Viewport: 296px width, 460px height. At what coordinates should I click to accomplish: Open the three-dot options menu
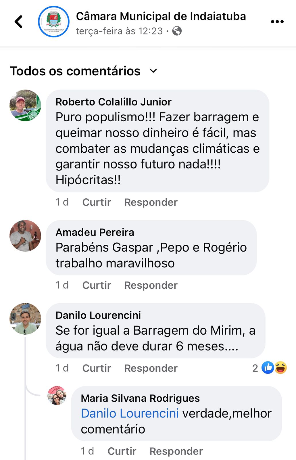tap(277, 22)
